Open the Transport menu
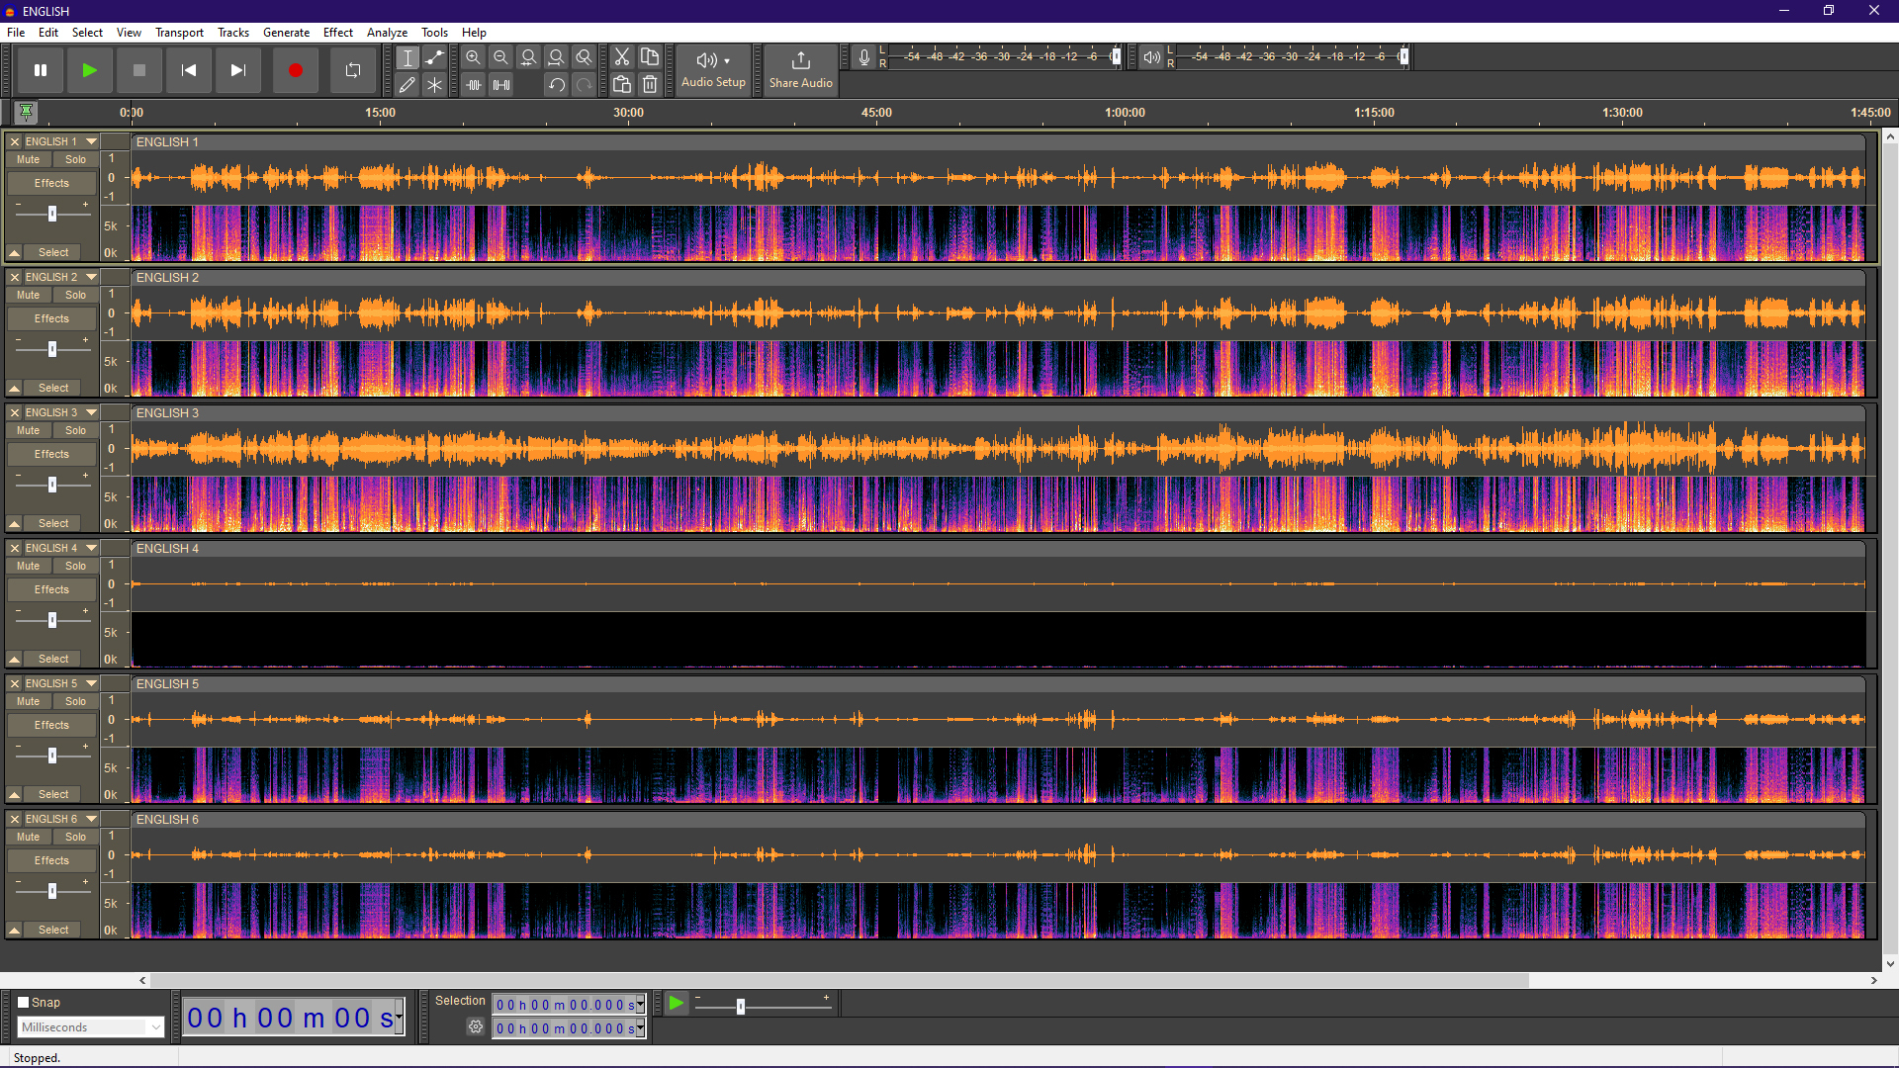Screen dimensions: 1899x1068 click(179, 33)
